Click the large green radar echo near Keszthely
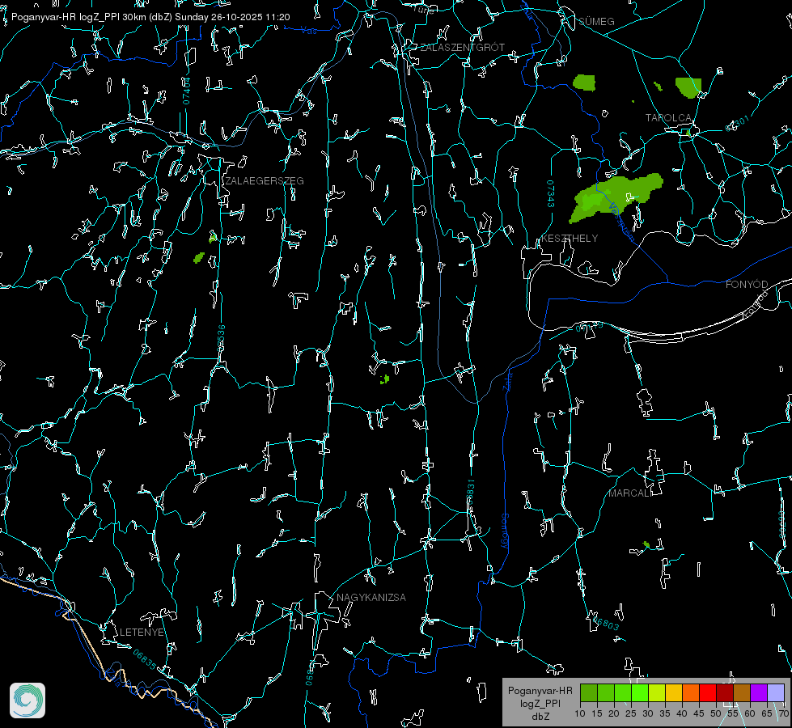 (616, 197)
